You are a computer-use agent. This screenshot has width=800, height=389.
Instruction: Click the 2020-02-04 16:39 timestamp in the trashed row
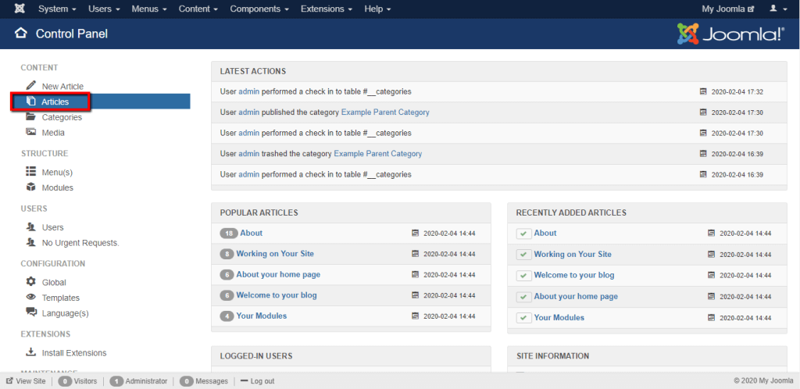737,154
